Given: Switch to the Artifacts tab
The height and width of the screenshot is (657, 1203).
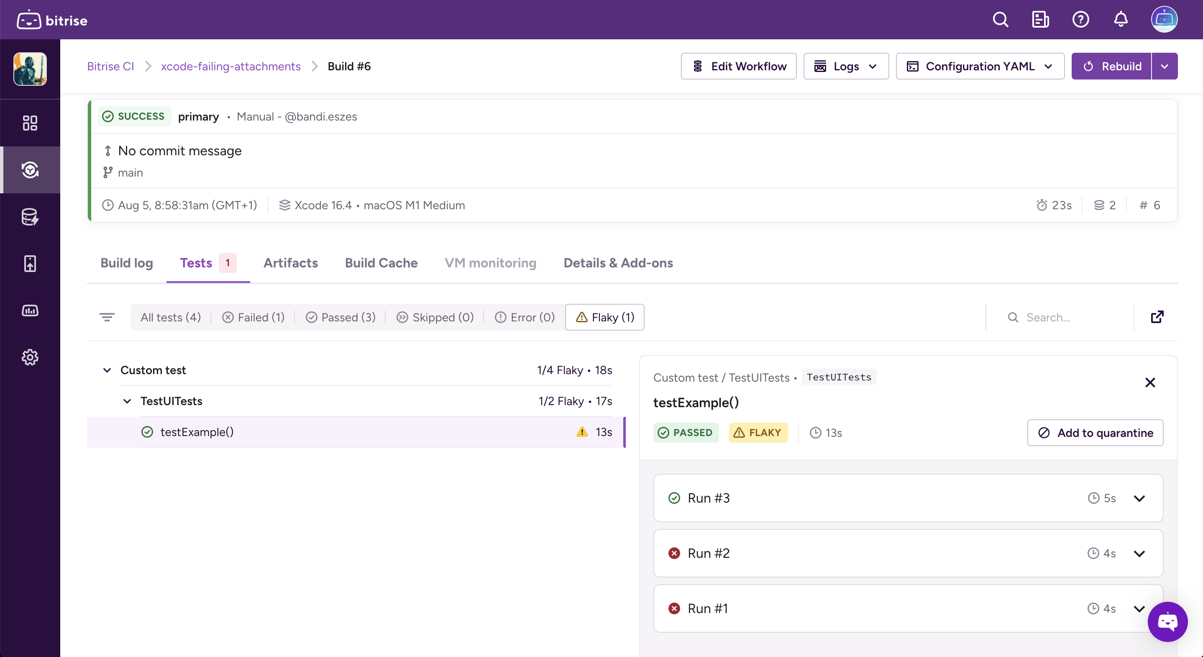Looking at the screenshot, I should coord(290,263).
